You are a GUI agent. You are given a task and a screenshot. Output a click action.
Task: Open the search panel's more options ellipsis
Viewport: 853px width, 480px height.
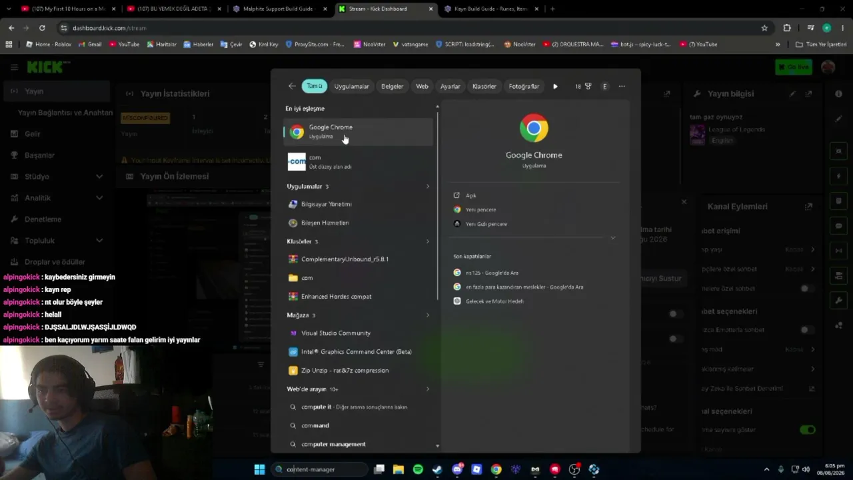(x=622, y=86)
